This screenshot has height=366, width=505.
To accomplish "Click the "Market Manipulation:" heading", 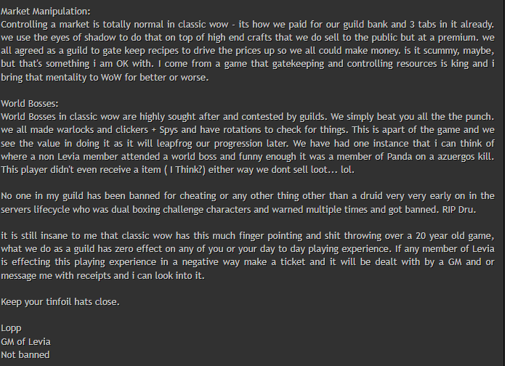I will click(46, 12).
